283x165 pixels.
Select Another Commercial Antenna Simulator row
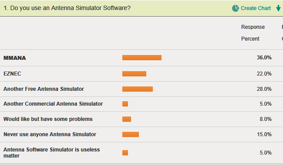(x=141, y=104)
